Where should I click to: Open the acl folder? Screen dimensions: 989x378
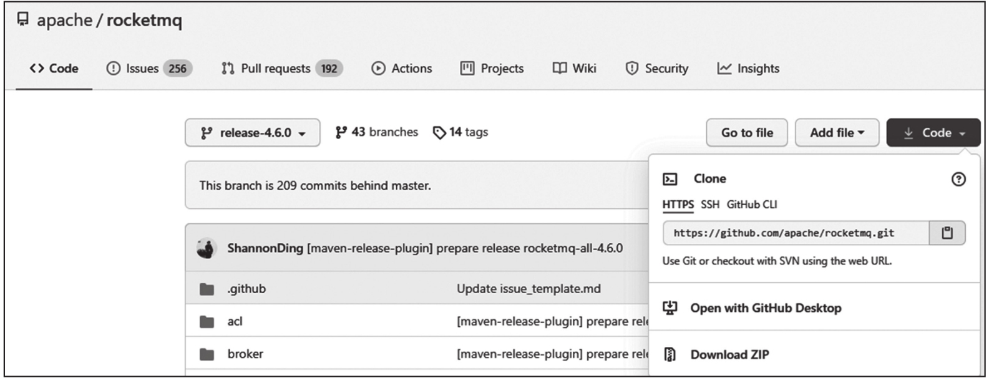point(235,321)
